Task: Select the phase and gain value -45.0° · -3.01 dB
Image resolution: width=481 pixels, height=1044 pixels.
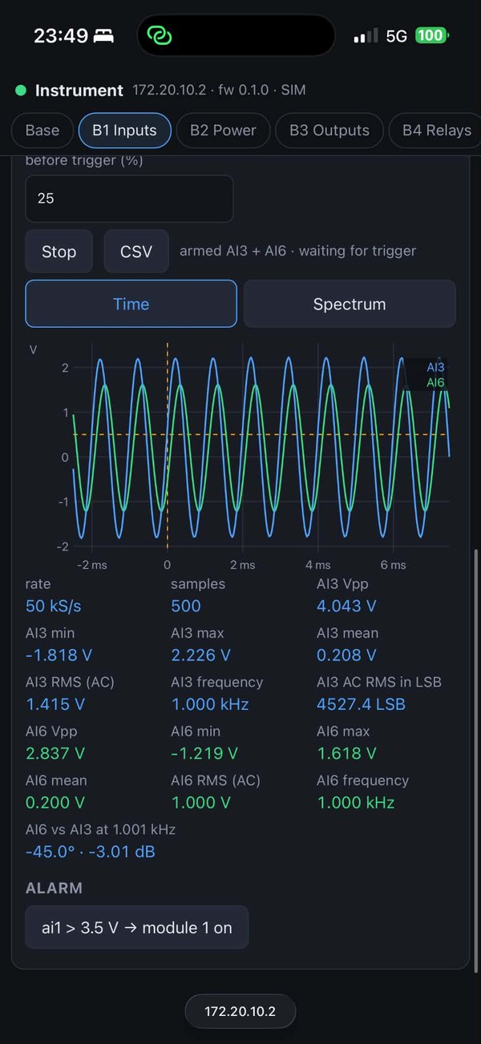Action: tap(91, 852)
